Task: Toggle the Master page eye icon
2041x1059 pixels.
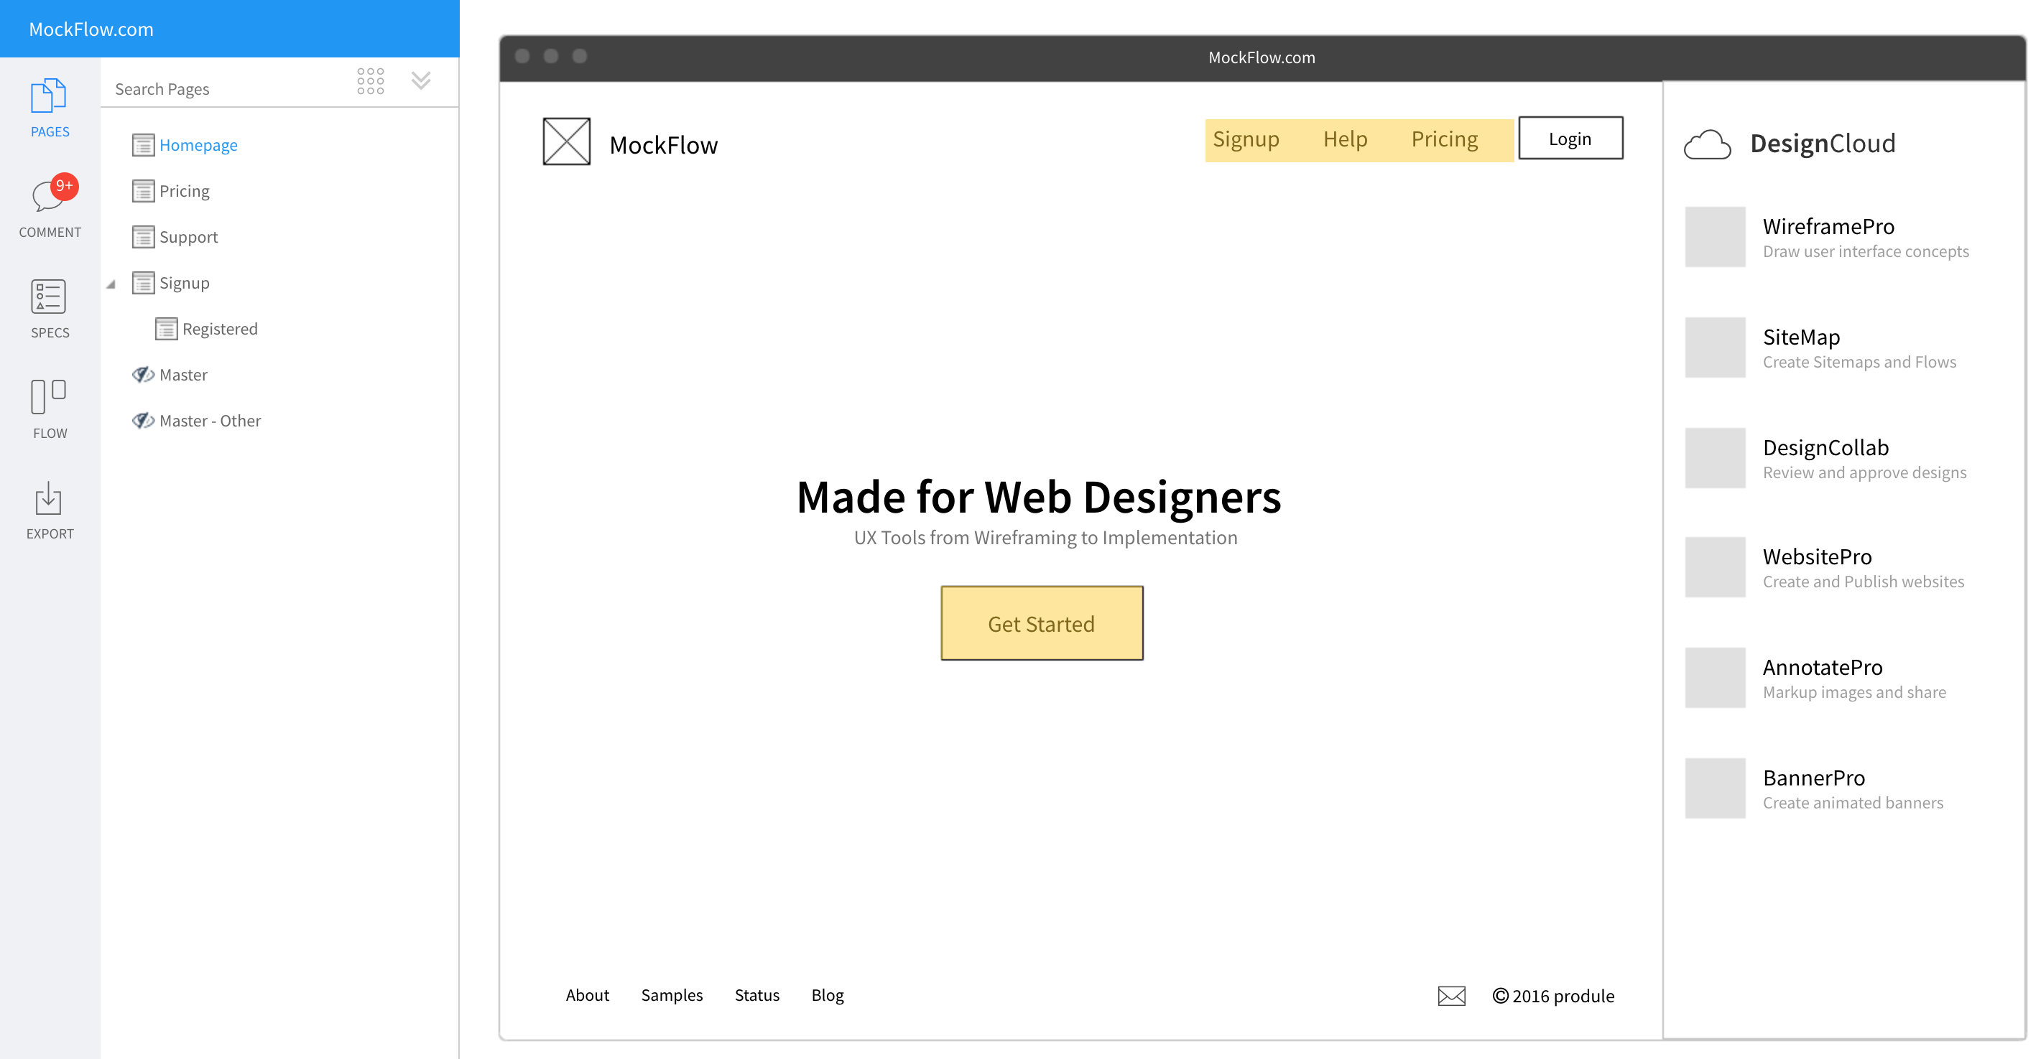Action: coord(143,375)
